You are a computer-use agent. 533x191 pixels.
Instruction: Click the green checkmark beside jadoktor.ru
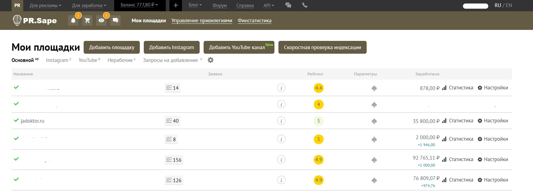click(x=16, y=120)
